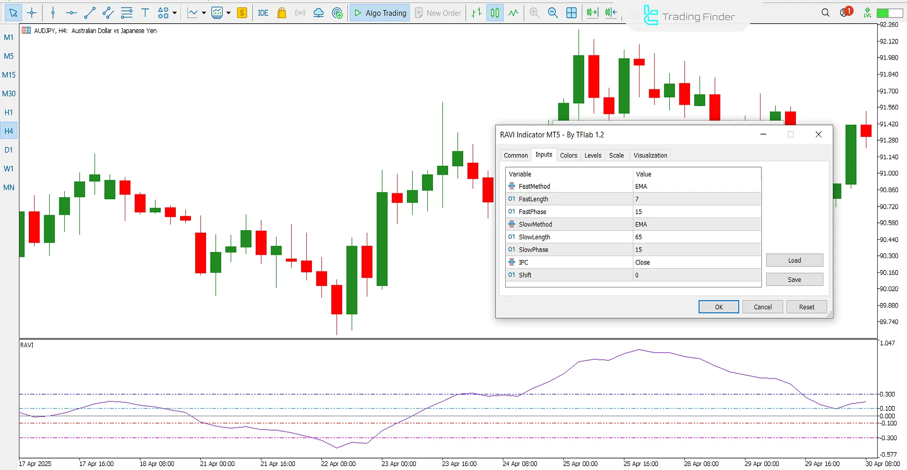Switch to the Colors tab

coord(568,155)
